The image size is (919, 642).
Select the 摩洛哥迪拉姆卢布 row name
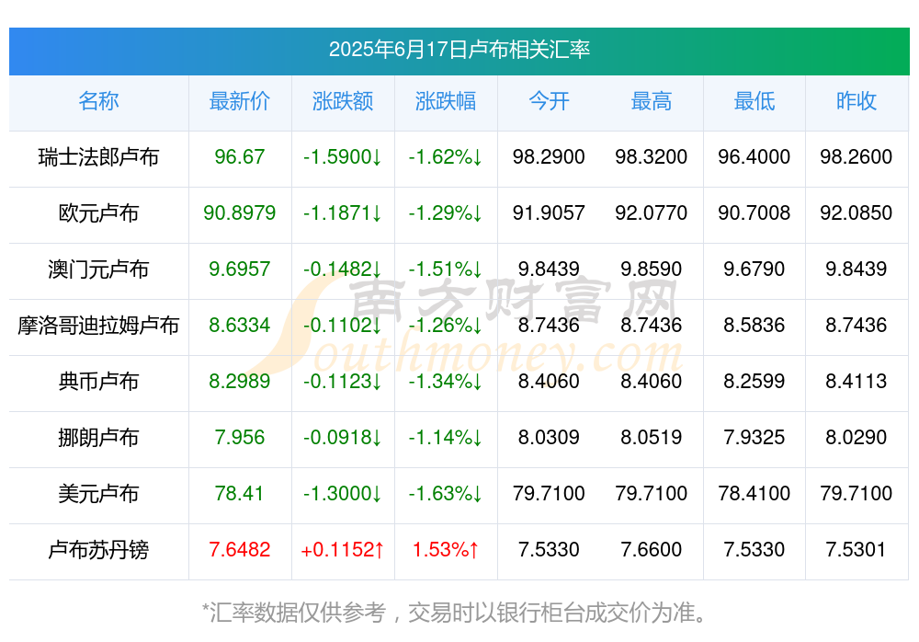(98, 325)
